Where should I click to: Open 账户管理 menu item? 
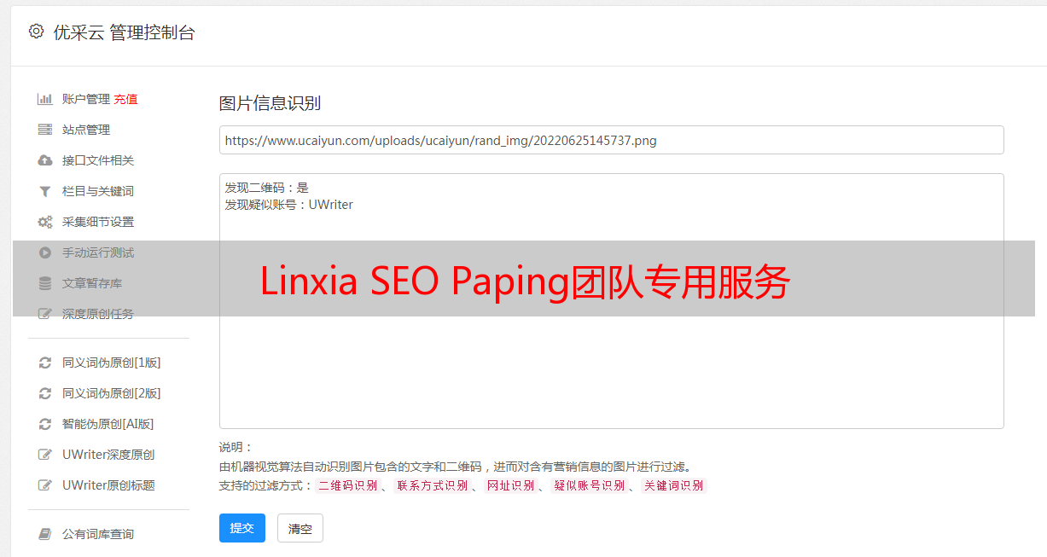coord(86,99)
